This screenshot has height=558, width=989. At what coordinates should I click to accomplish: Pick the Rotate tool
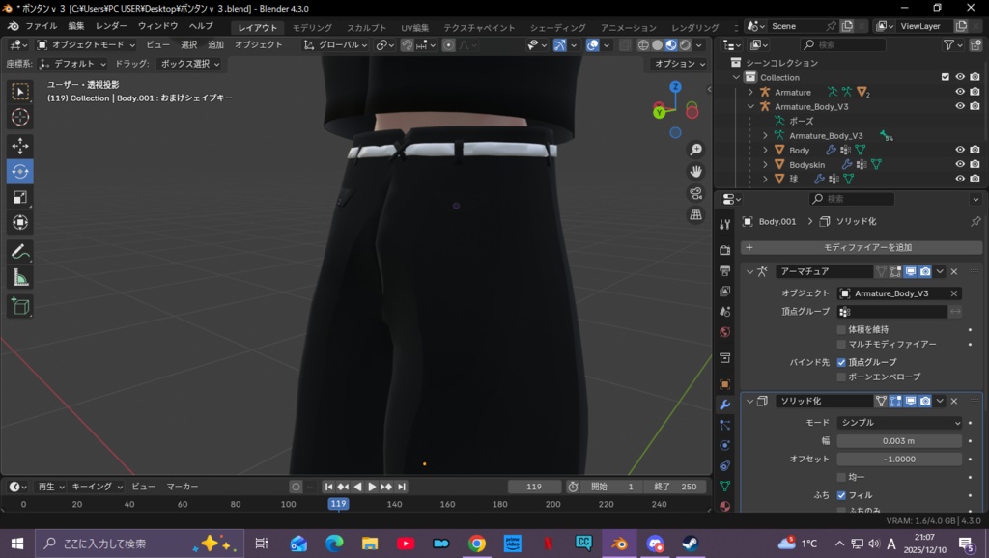(20, 172)
